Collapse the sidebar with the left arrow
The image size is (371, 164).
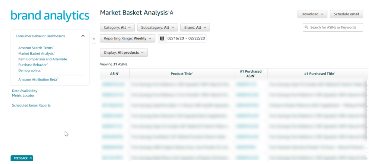click(x=94, y=39)
